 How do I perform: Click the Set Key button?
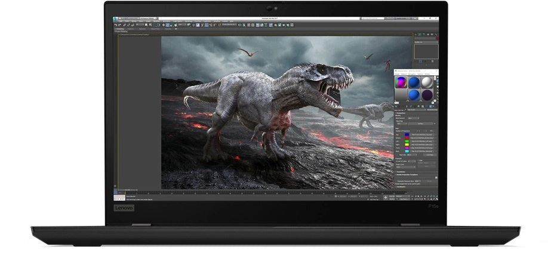point(392,200)
